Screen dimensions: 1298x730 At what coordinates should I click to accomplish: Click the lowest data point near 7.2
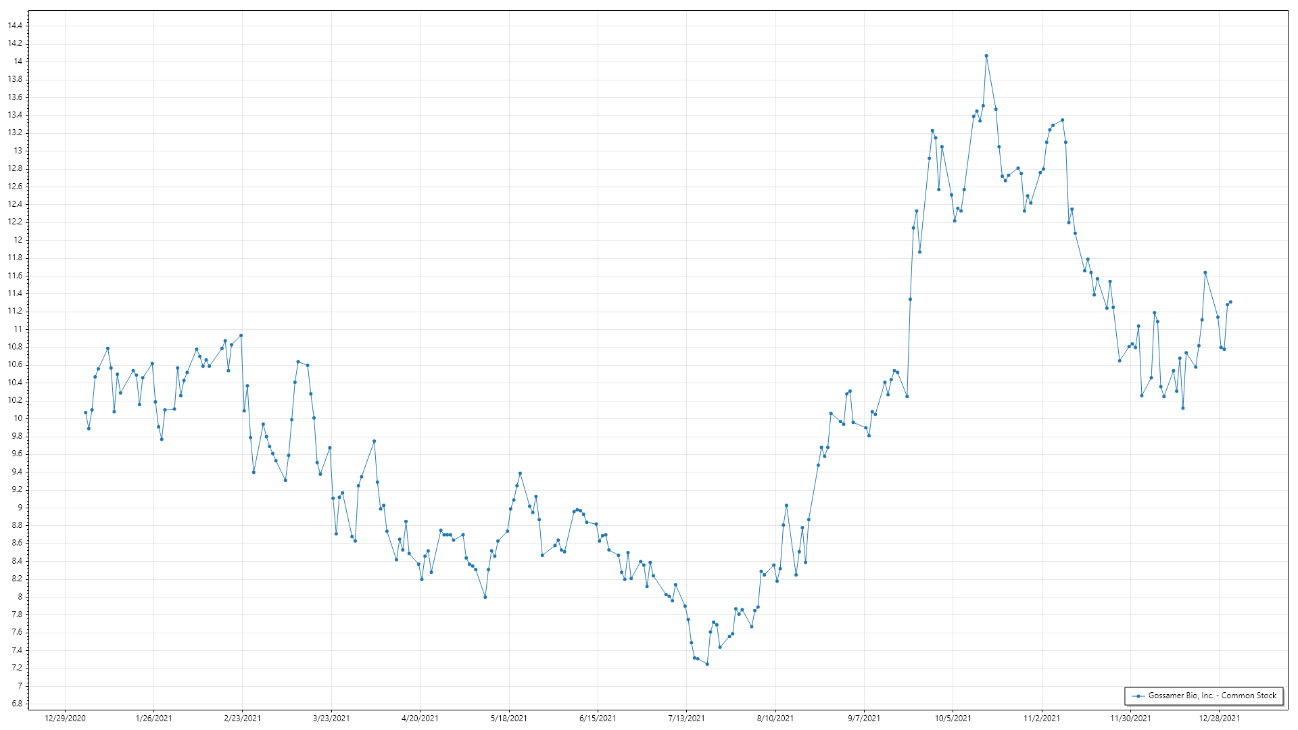pyautogui.click(x=707, y=664)
